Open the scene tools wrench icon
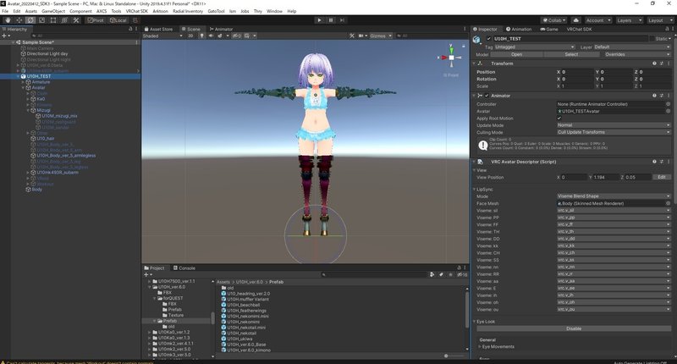Screen dimensions: 677x364 [352, 36]
